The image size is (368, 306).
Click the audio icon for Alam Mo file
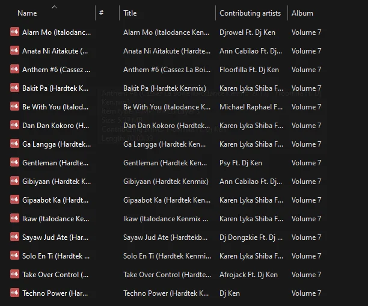(x=14, y=32)
